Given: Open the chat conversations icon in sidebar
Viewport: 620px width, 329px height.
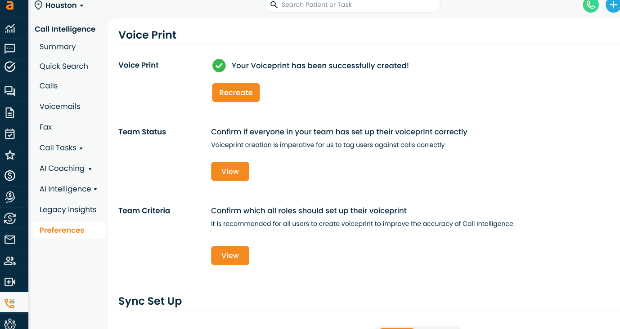Looking at the screenshot, I should click(10, 91).
